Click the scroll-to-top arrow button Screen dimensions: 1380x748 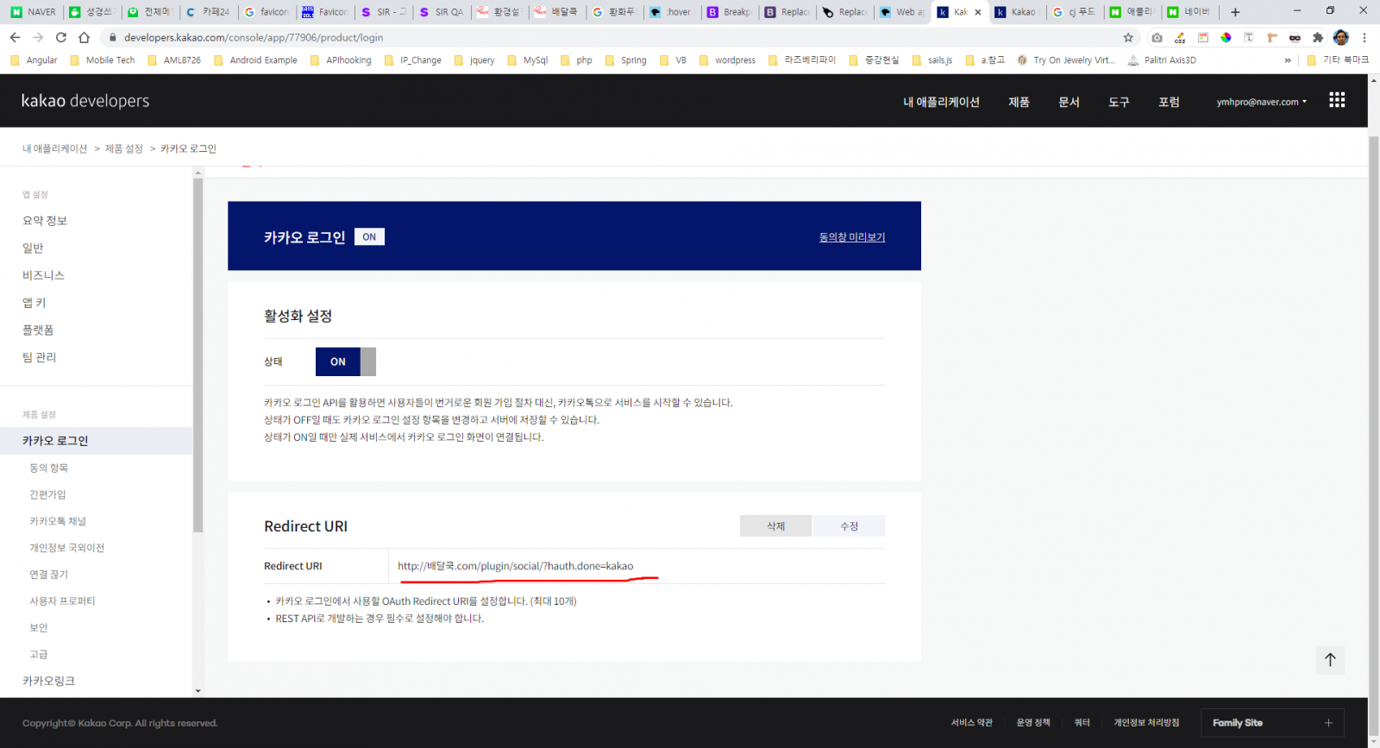tap(1330, 660)
